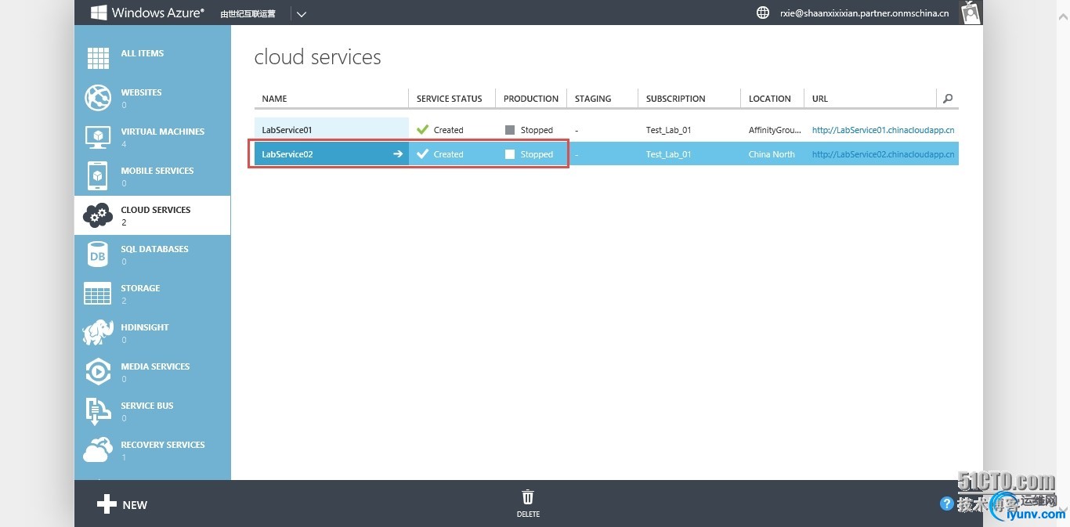Sort by Production column header

531,99
